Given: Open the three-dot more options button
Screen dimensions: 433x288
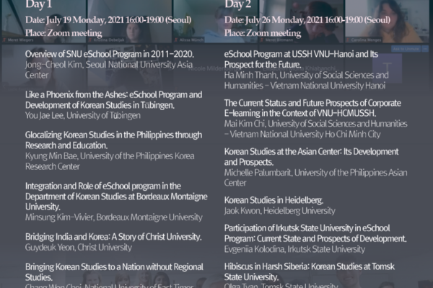Looking at the screenshot, I should (x=425, y=49).
